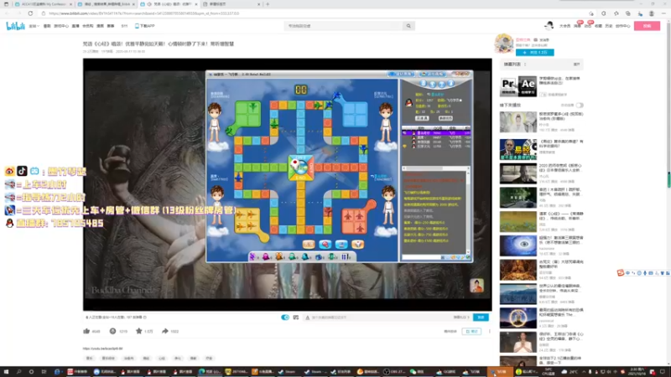Image resolution: width=671 pixels, height=377 pixels.
Task: Open the three-dot more menu below video
Action: point(490,331)
